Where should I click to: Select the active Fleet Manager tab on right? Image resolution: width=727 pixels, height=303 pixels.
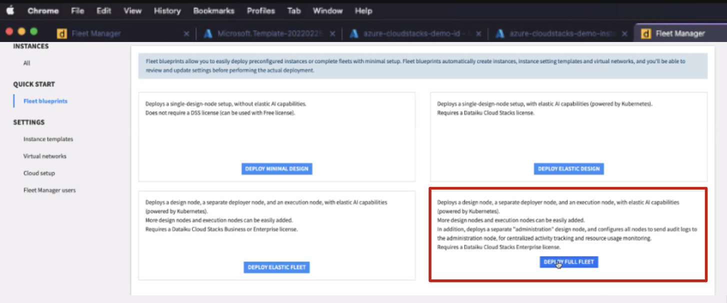click(x=680, y=33)
